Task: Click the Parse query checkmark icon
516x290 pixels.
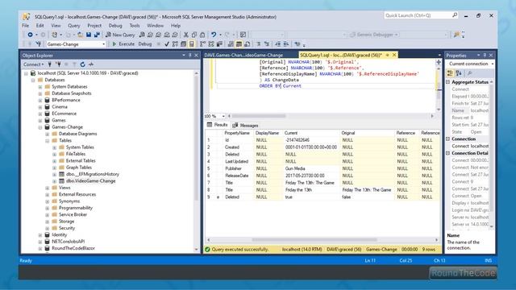Action: (x=167, y=43)
